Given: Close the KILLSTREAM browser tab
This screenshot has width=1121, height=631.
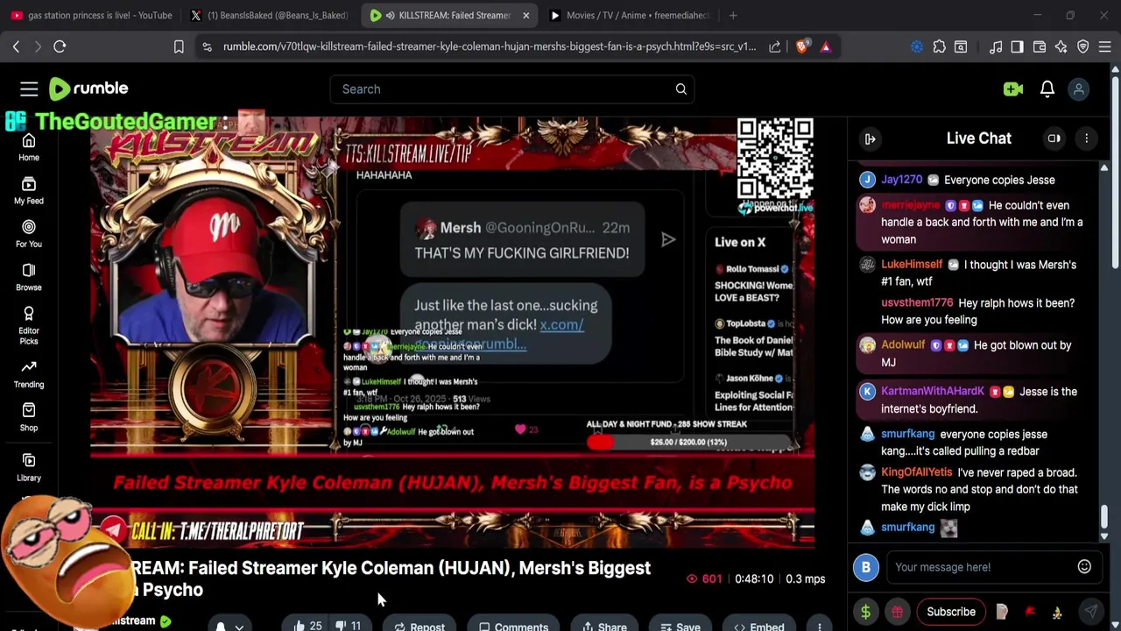Looking at the screenshot, I should 525,15.
